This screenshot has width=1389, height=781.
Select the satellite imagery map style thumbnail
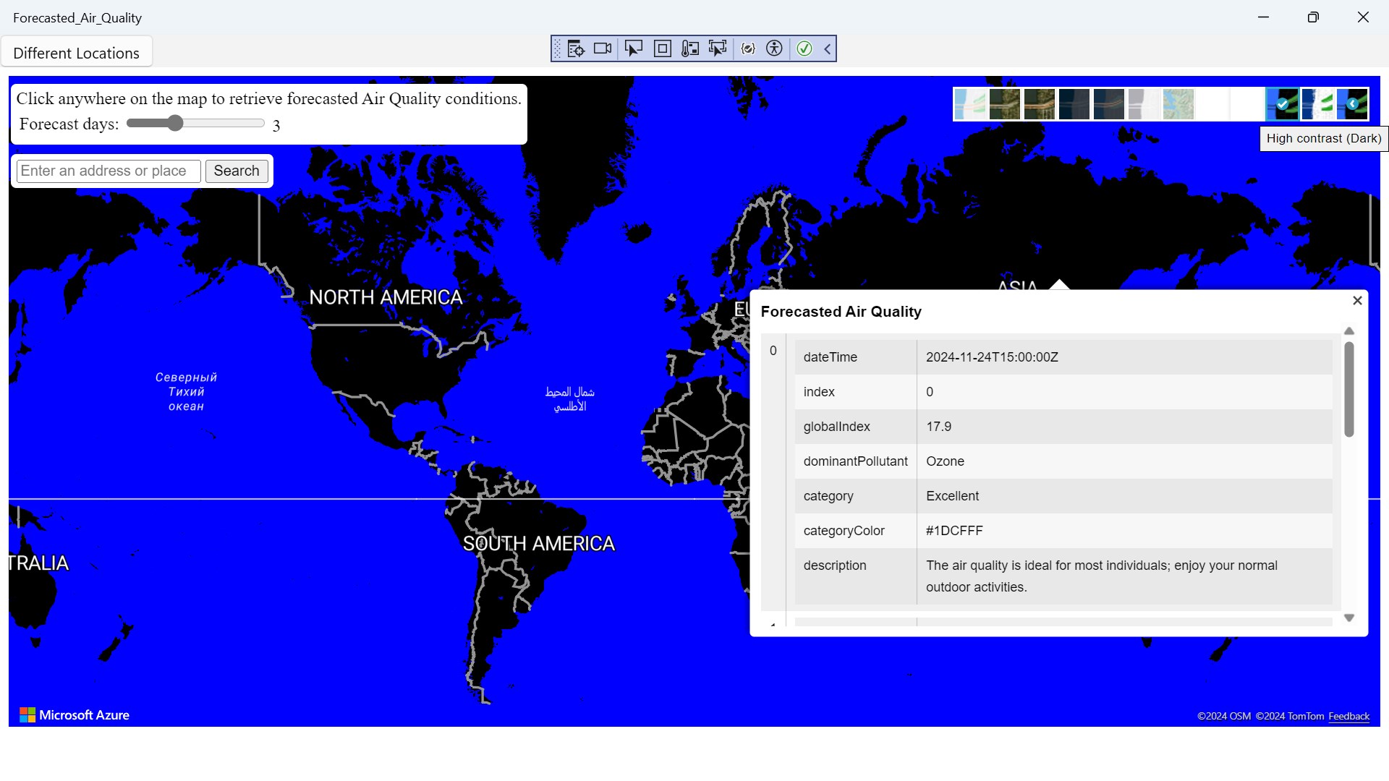1004,104
